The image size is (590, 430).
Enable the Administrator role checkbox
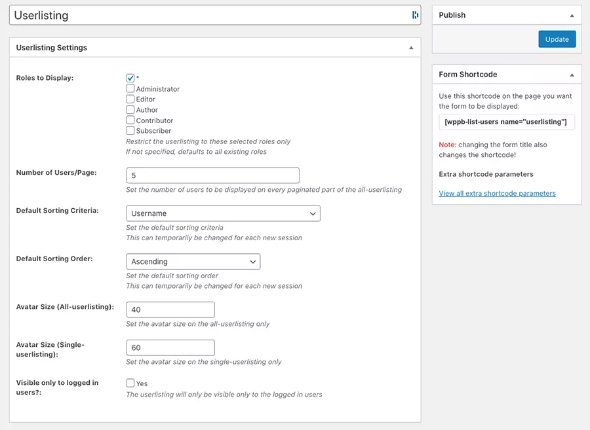(x=130, y=88)
